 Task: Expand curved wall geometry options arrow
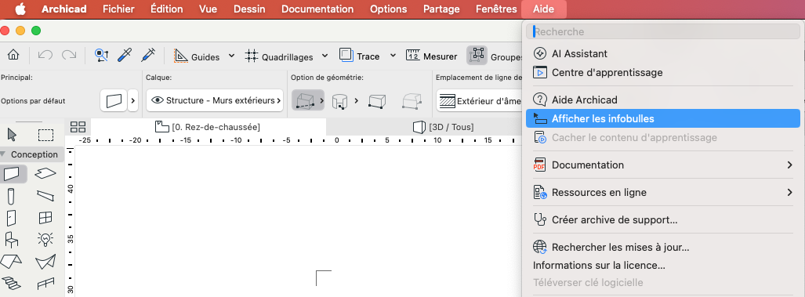point(357,100)
